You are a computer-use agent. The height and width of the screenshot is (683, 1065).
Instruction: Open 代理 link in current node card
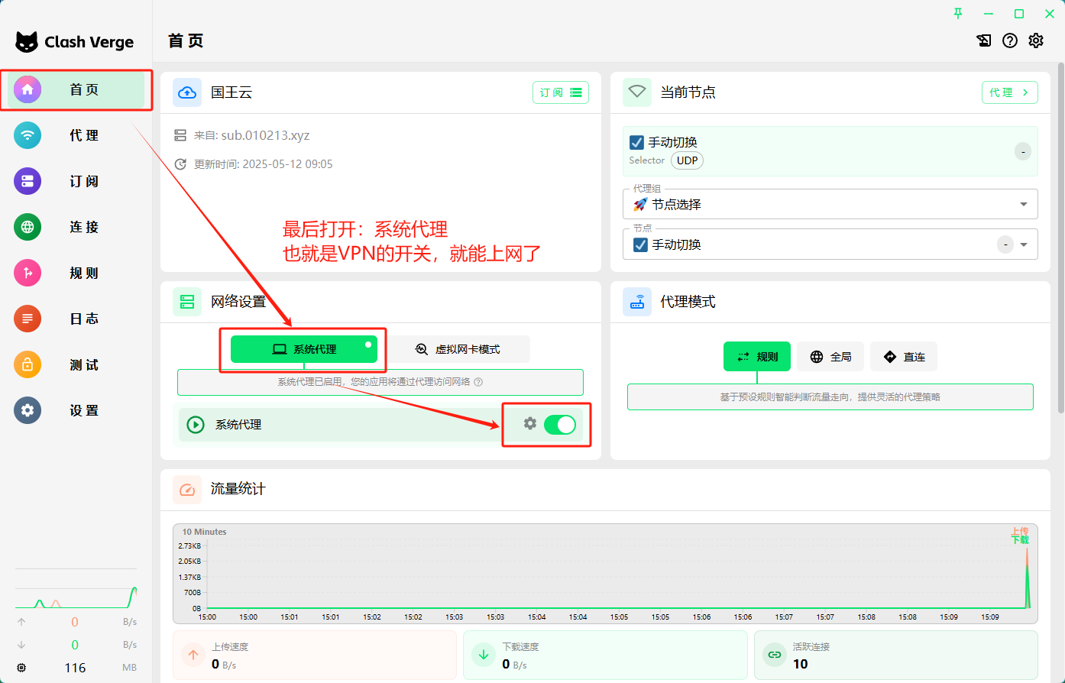[1009, 92]
